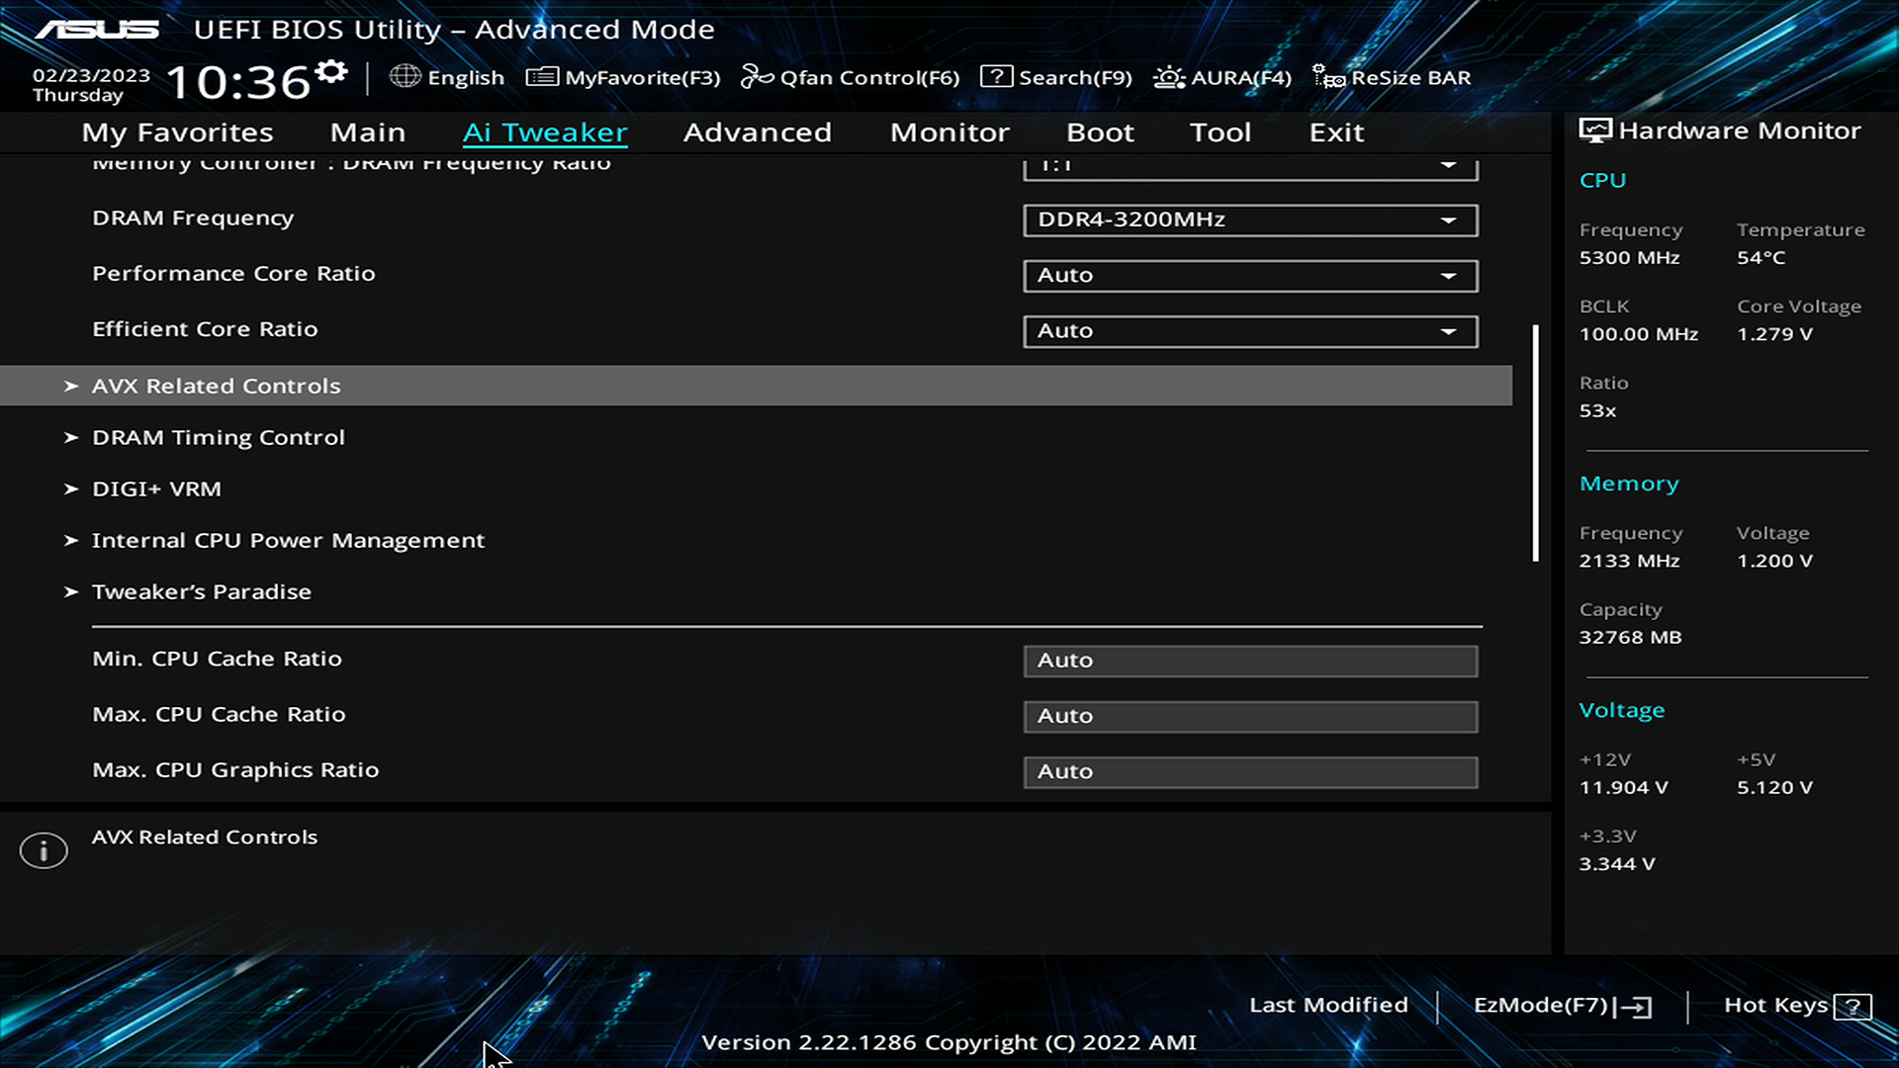
Task: Click +12V 11.904 V reading
Action: coord(1623,788)
